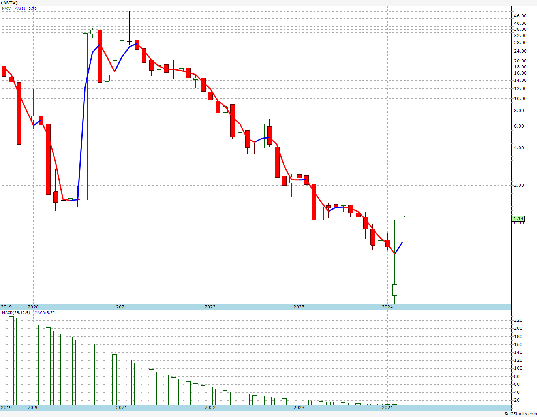Select the 8.00 price axis label
537x417 pixels.
click(x=519, y=111)
